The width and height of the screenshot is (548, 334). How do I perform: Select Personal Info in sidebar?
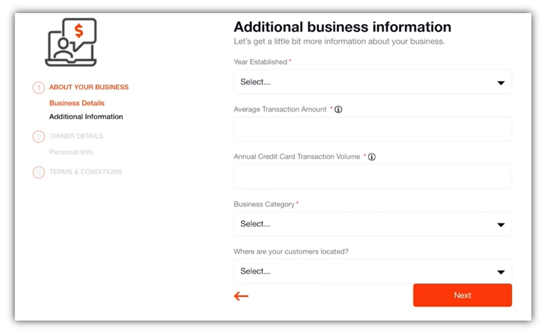pyautogui.click(x=71, y=152)
